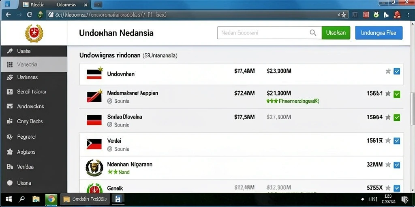
Task: Open taskbar search magnifier
Action: (x=22, y=199)
